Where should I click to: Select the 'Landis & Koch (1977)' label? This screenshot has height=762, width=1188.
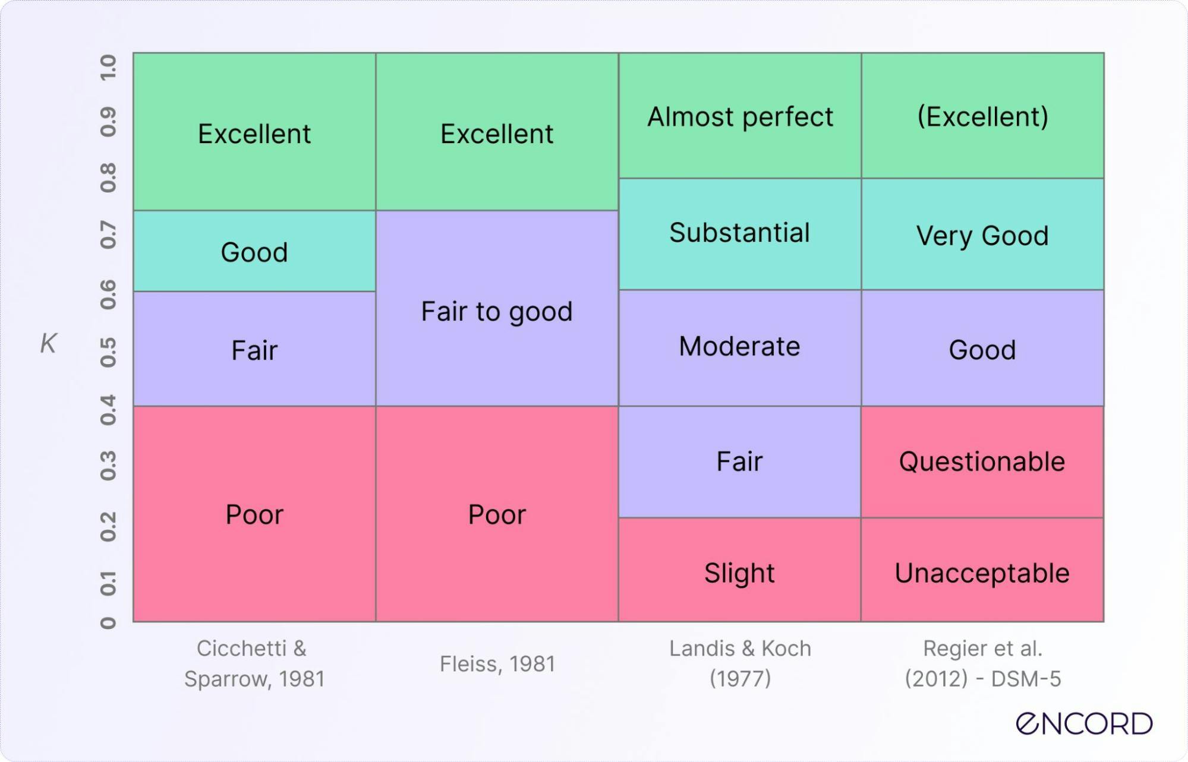(740, 663)
